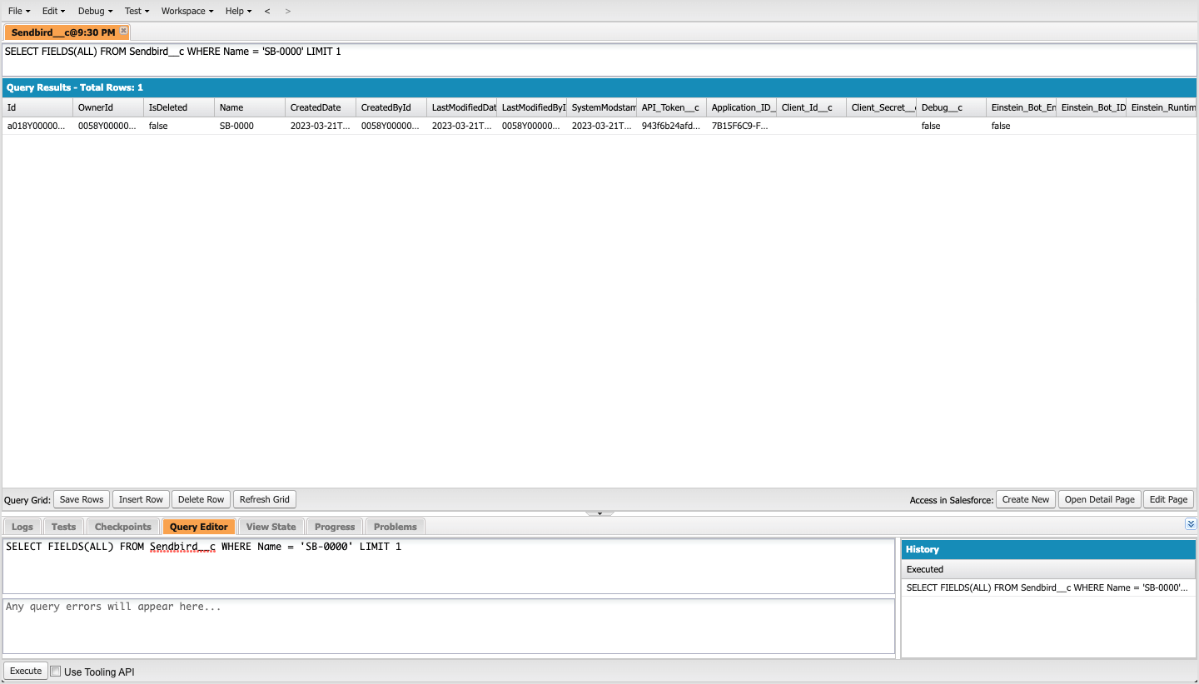Open the File menu
The image size is (1199, 684).
pyautogui.click(x=19, y=11)
